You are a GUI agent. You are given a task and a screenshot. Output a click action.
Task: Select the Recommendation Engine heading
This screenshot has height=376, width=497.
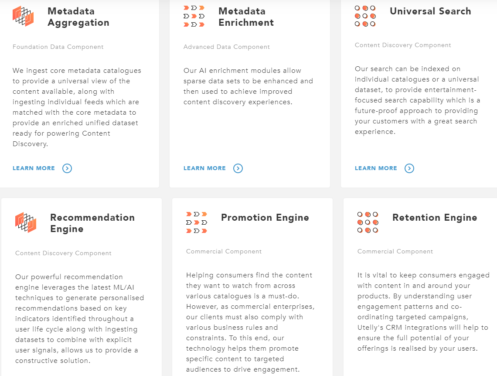pos(92,223)
